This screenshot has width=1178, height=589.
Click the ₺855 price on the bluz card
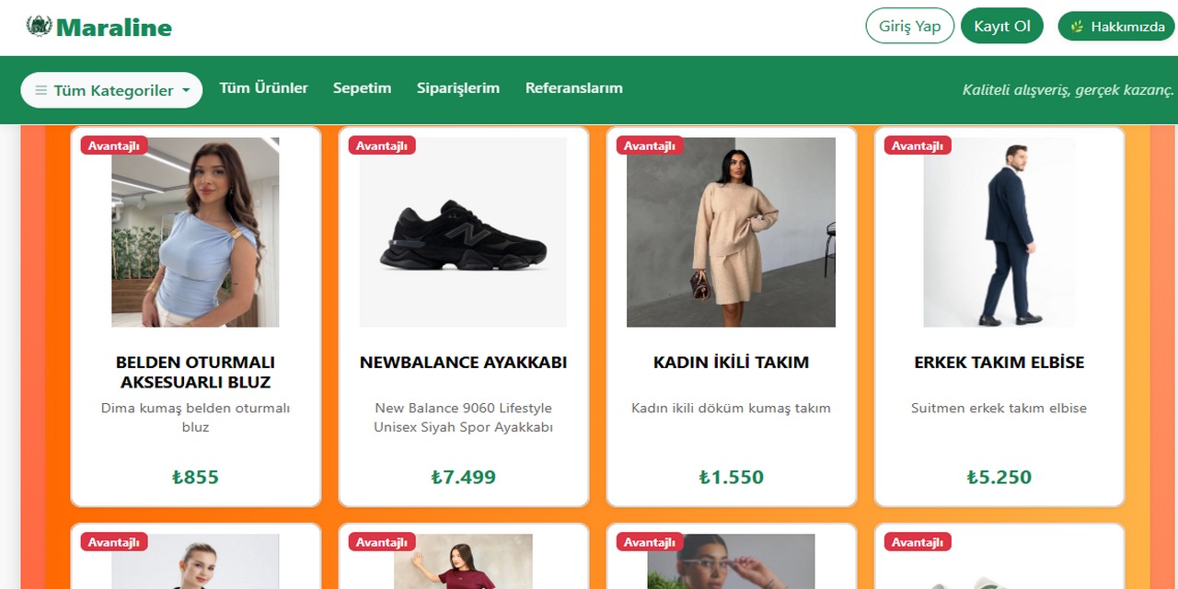(x=195, y=477)
